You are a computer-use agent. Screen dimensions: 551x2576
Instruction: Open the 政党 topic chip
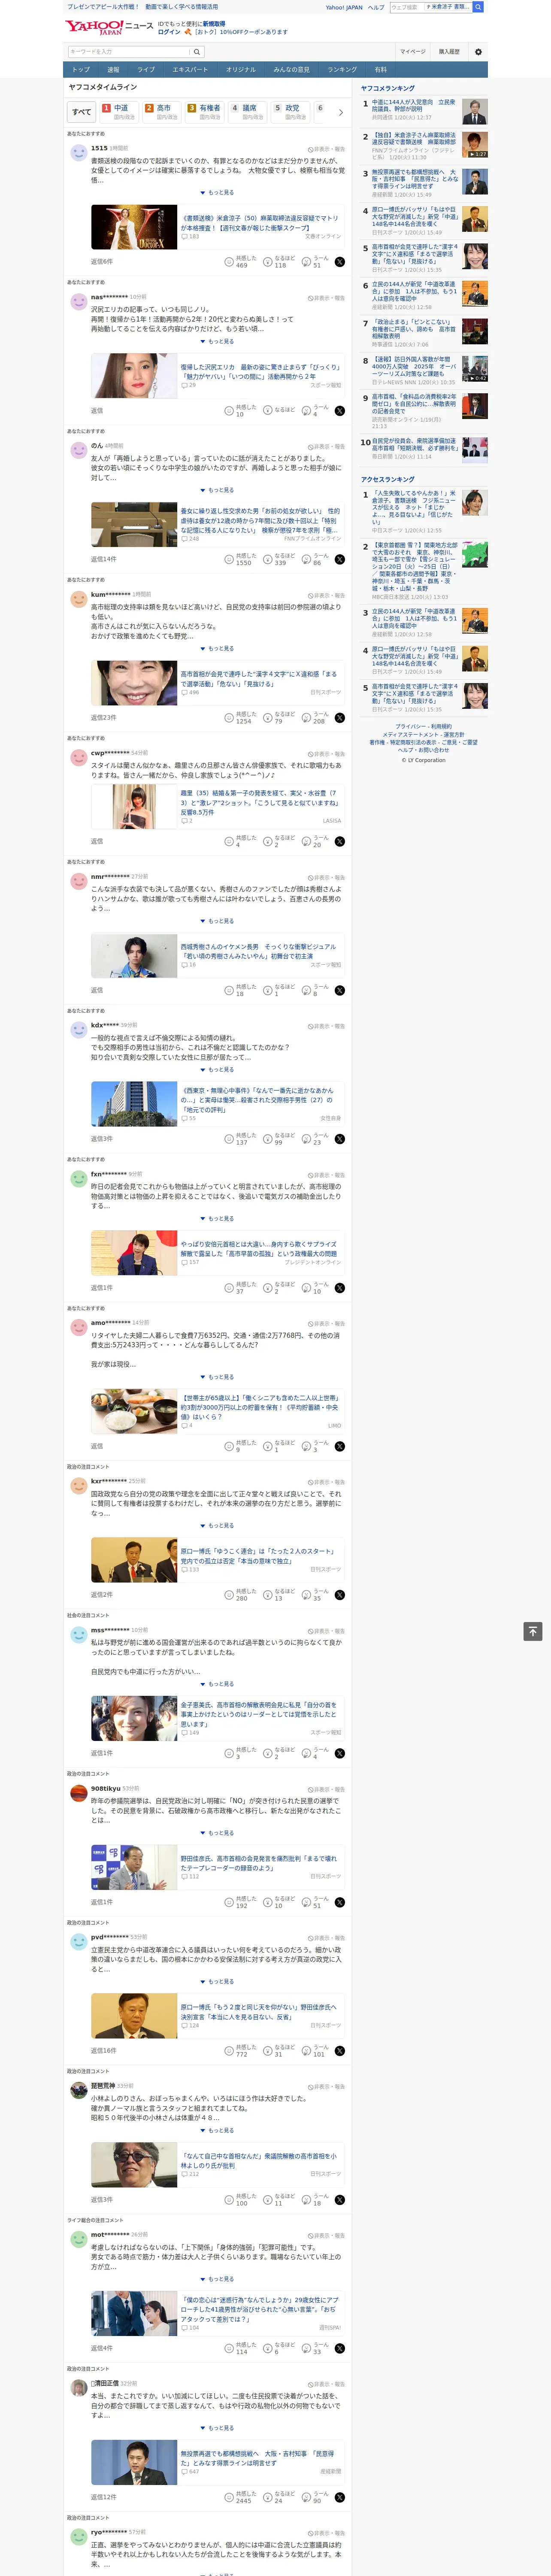(x=291, y=112)
